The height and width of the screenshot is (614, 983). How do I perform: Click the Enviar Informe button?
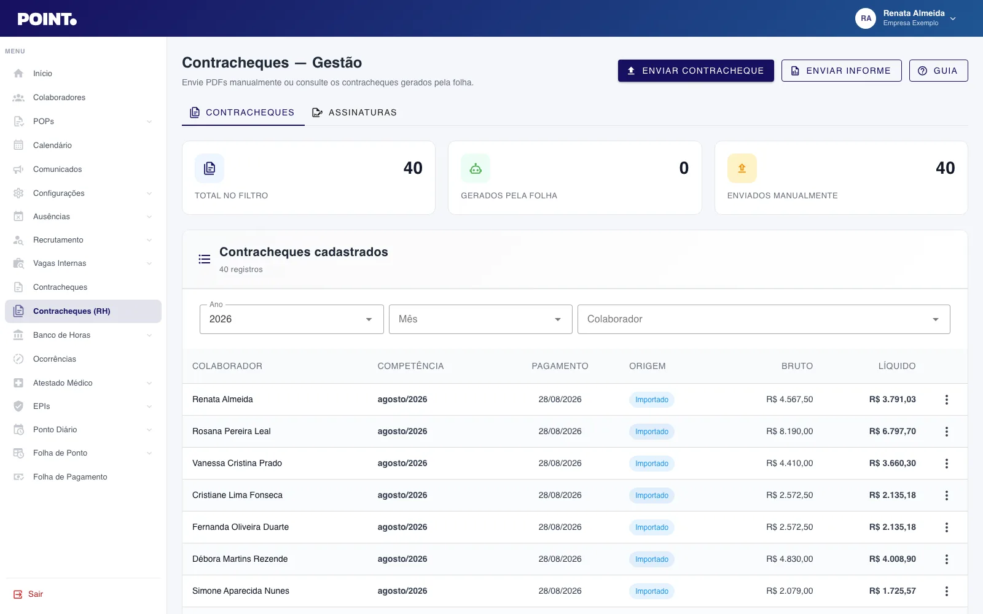[x=841, y=71]
